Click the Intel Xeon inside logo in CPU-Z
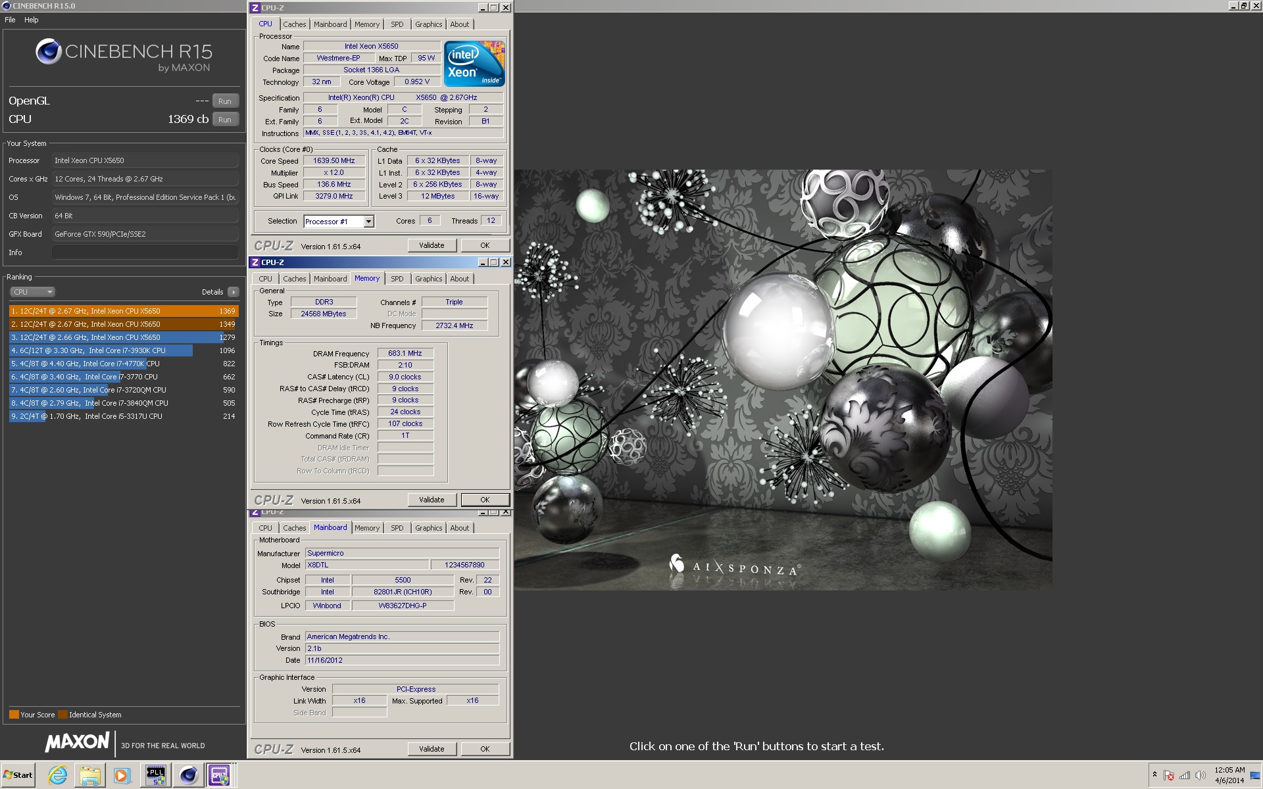1263x789 pixels. pos(474,64)
